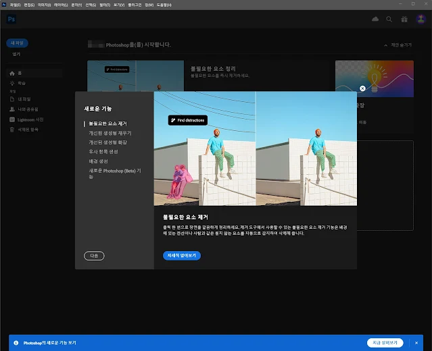Viewport: 432px width, 351px height.
Task: Open the Image menu
Action: [x=44, y=5]
